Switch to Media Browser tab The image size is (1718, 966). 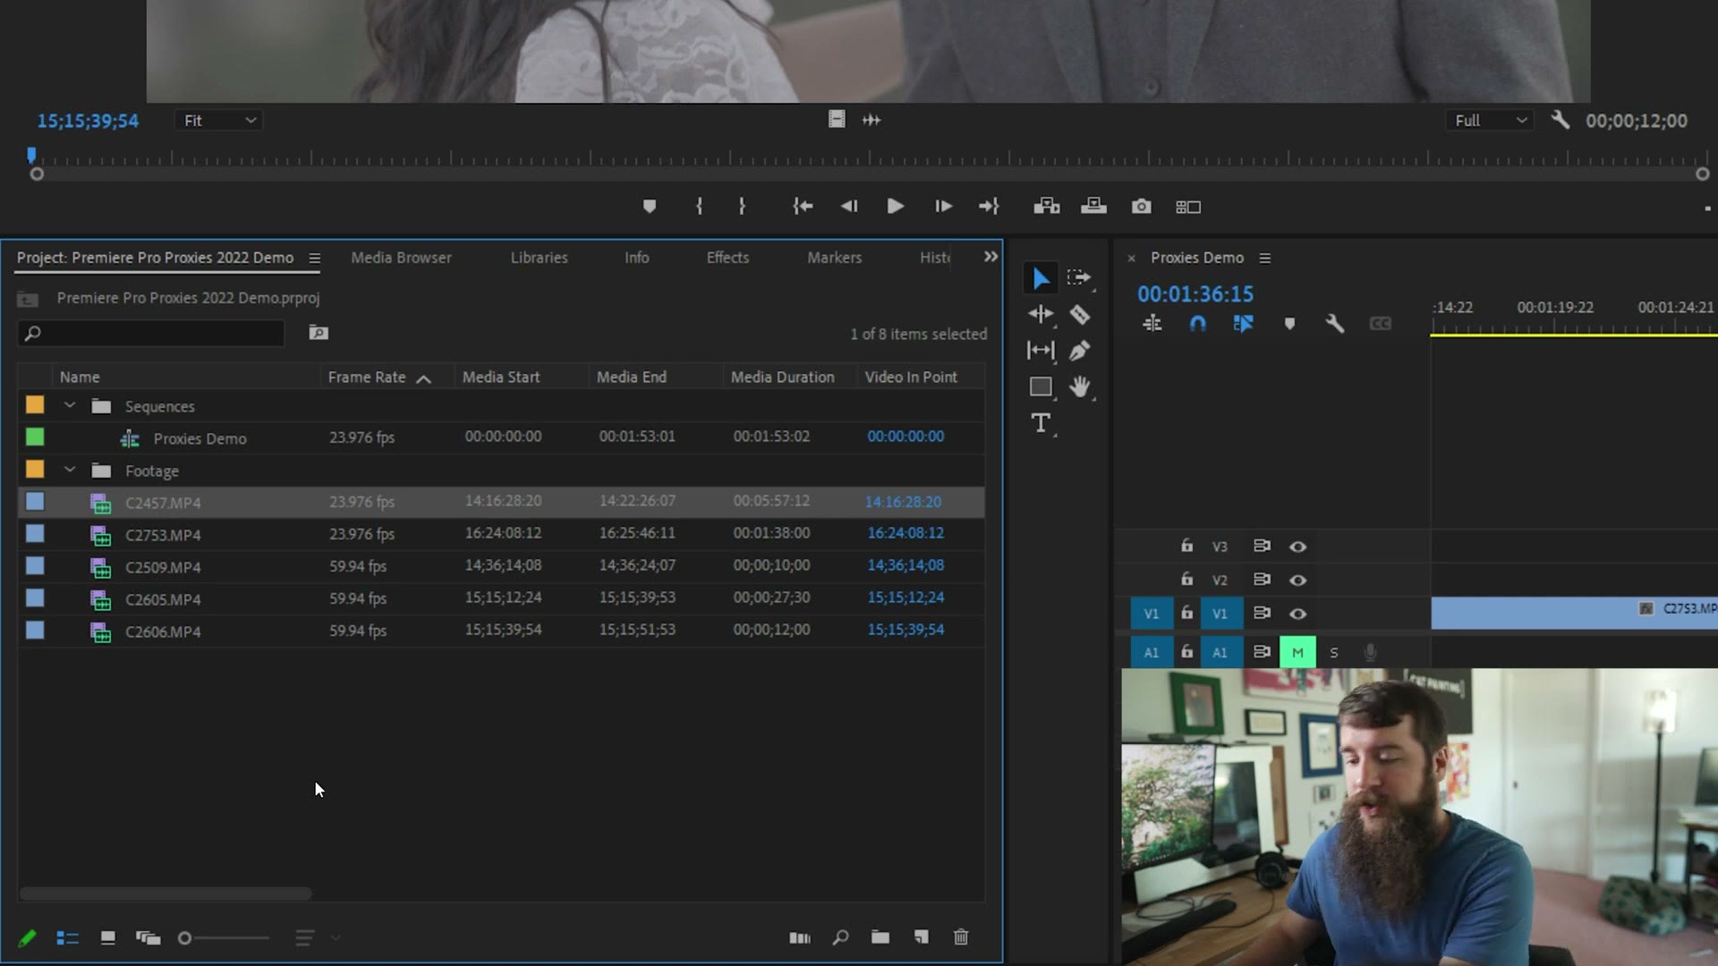[x=401, y=258]
